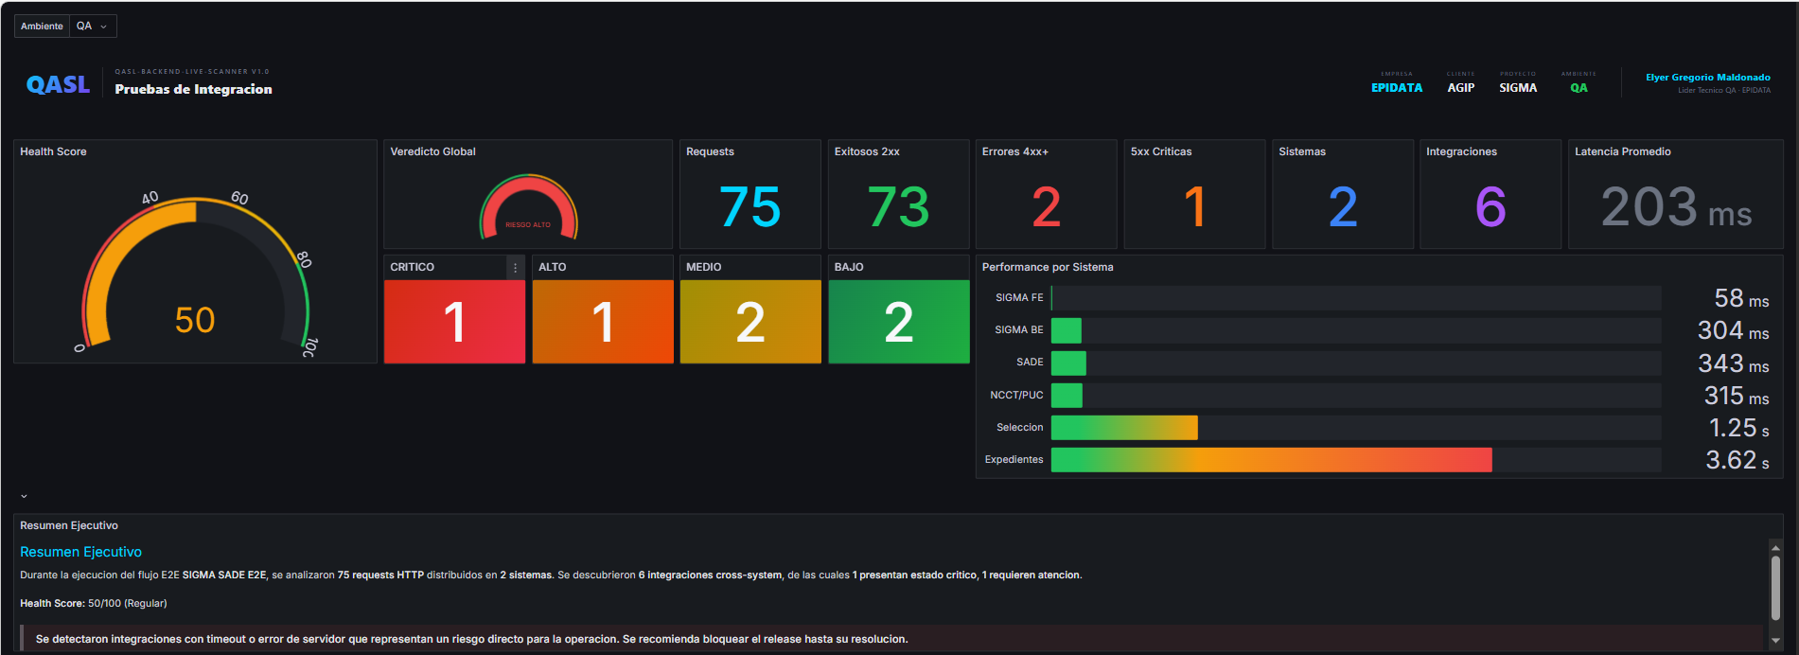Click the 304 ms SIGMA BE value
This screenshot has height=655, width=1799.
pyautogui.click(x=1734, y=330)
